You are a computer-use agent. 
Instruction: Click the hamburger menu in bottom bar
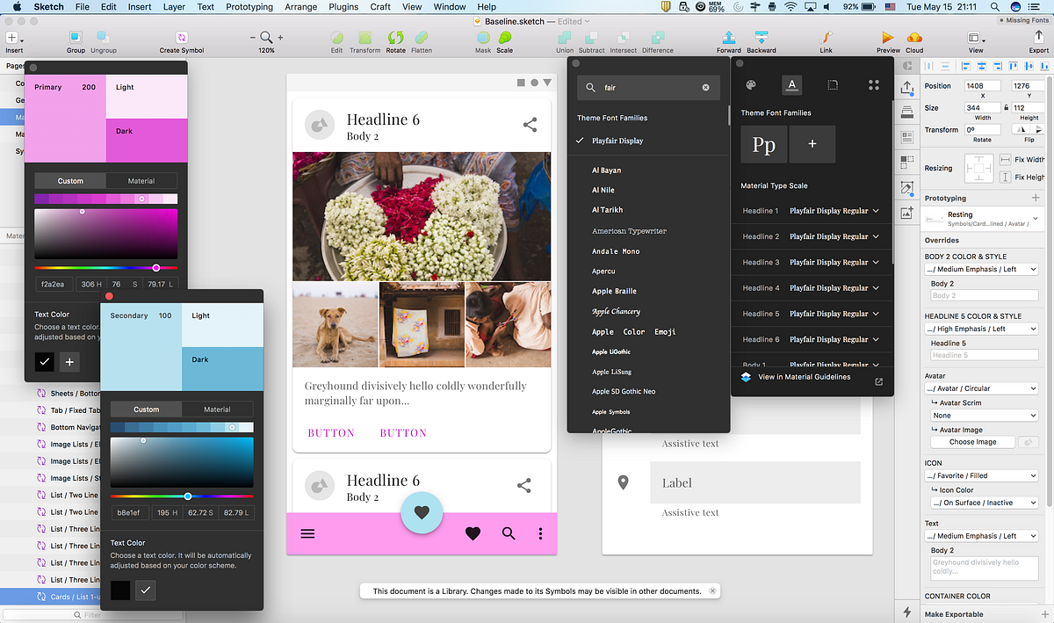click(x=307, y=533)
